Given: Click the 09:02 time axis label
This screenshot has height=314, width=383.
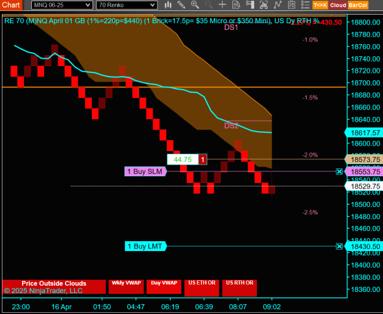Looking at the screenshot, I should tap(271, 307).
